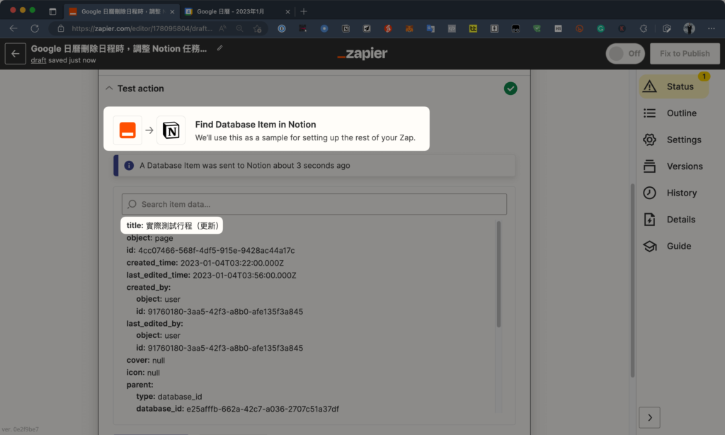
Task: Open the MetaMask fox extension
Action: [x=409, y=28]
